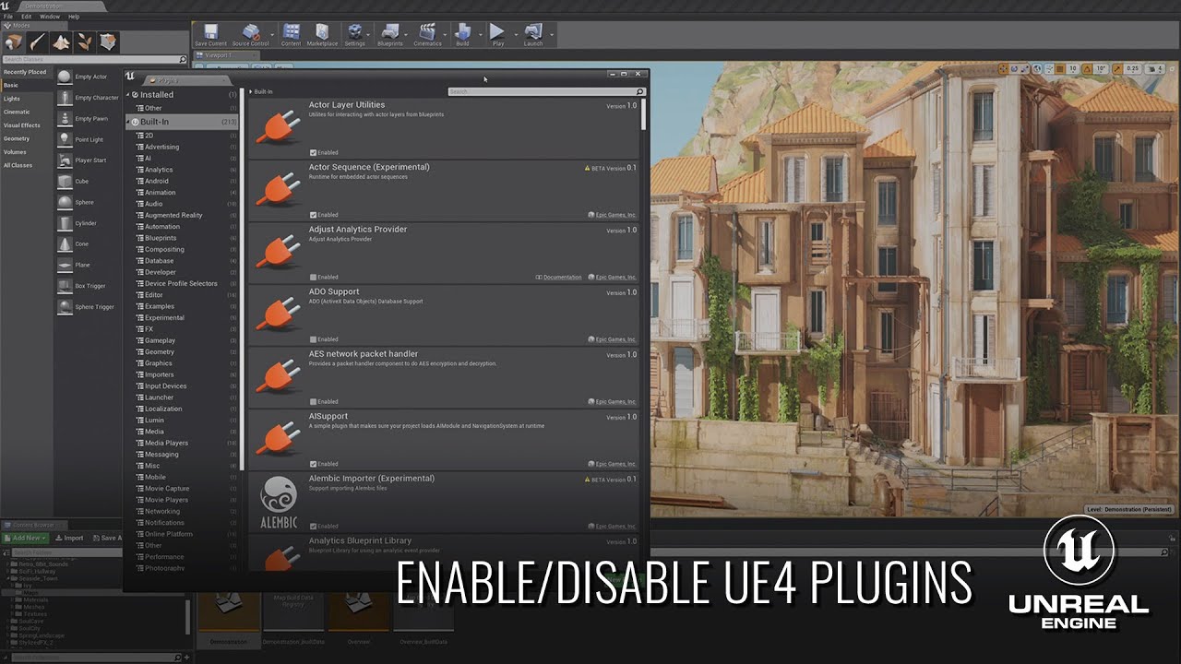The width and height of the screenshot is (1181, 664).
Task: Click the Search Classes field
Action: tap(93, 59)
